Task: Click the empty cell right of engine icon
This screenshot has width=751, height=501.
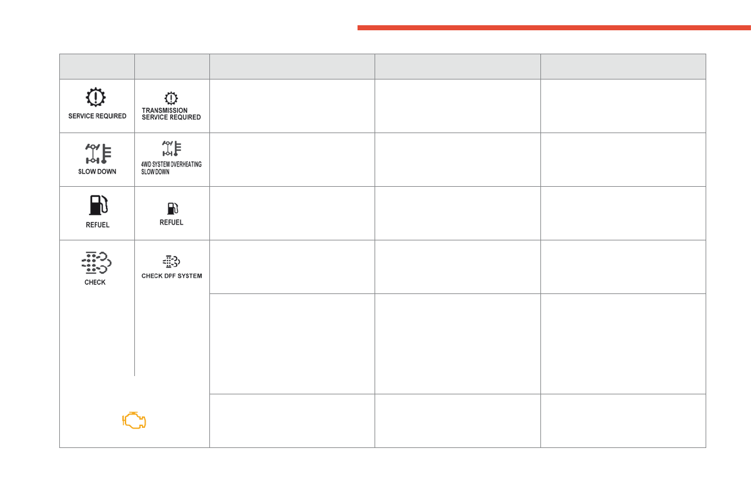Action: pos(292,421)
